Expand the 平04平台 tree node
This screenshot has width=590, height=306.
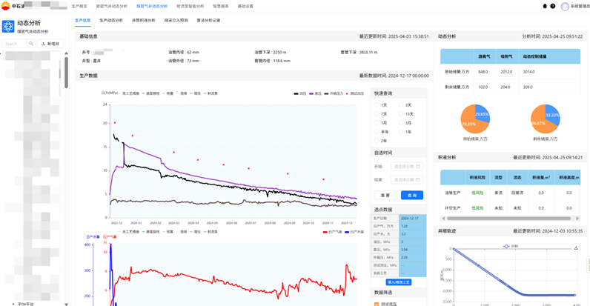(x=13, y=304)
